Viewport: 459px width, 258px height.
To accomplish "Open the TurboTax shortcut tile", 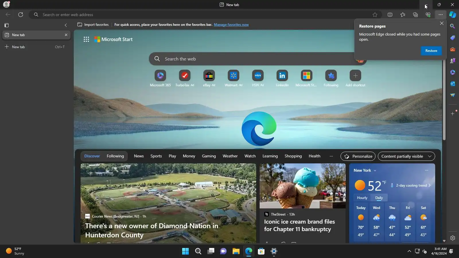I will pos(185,78).
